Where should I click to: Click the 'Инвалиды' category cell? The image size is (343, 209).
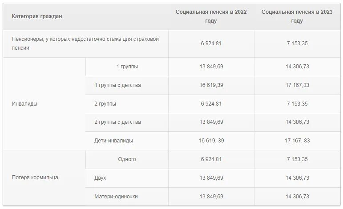pyautogui.click(x=24, y=104)
